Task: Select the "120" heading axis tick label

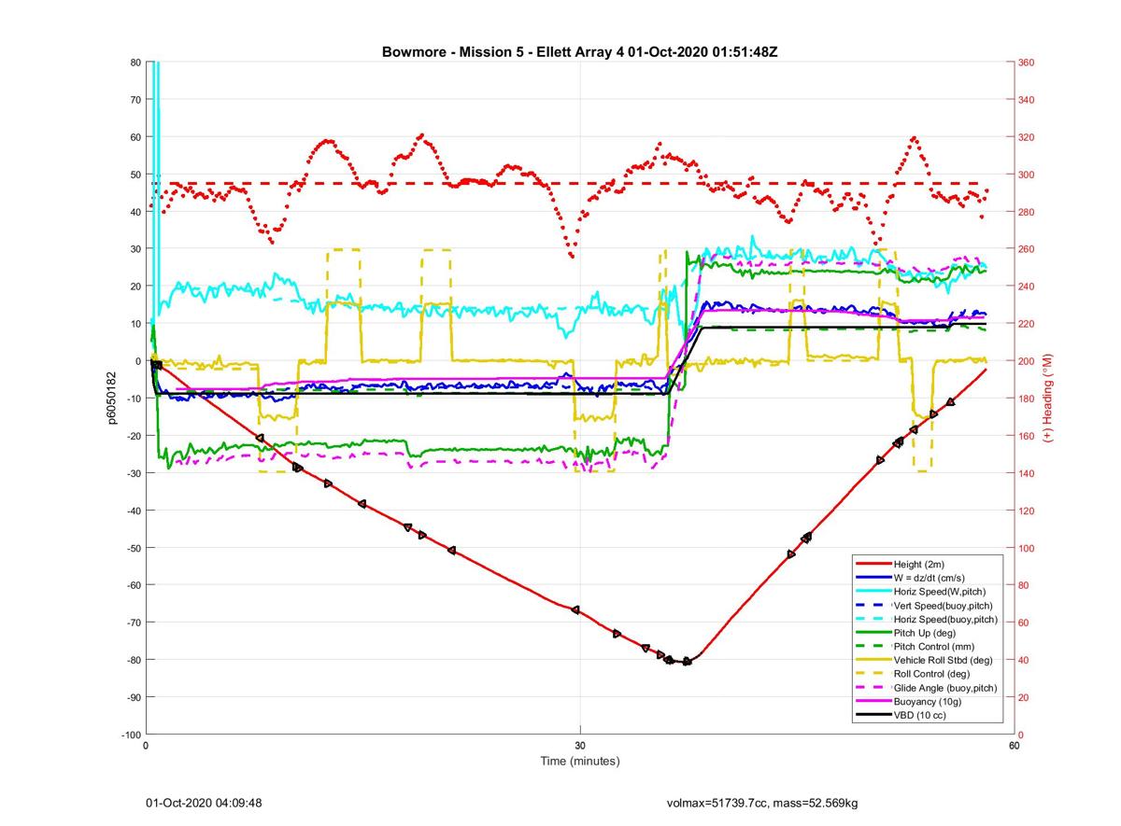Action: point(1026,511)
